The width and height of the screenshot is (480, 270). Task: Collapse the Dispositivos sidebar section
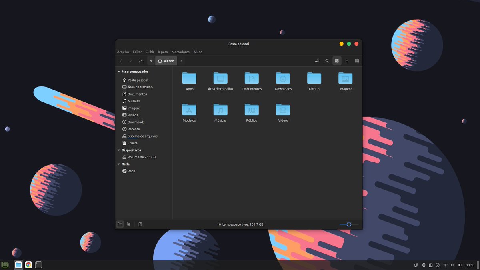pos(119,150)
